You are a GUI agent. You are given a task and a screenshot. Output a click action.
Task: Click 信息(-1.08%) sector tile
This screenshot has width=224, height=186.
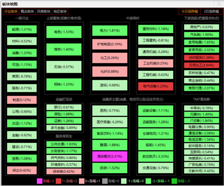click(x=22, y=159)
